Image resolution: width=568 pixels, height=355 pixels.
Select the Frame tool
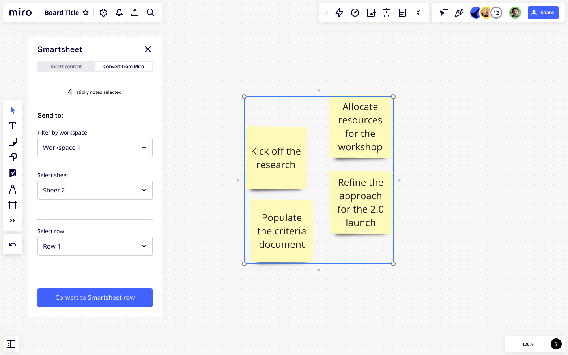click(13, 205)
